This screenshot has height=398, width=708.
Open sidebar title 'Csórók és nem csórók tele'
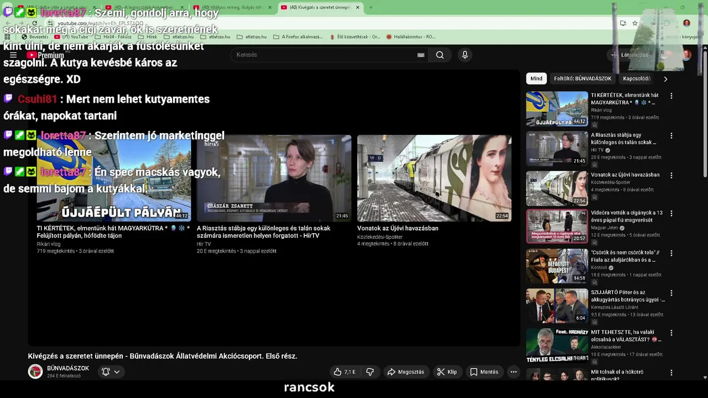click(x=625, y=256)
